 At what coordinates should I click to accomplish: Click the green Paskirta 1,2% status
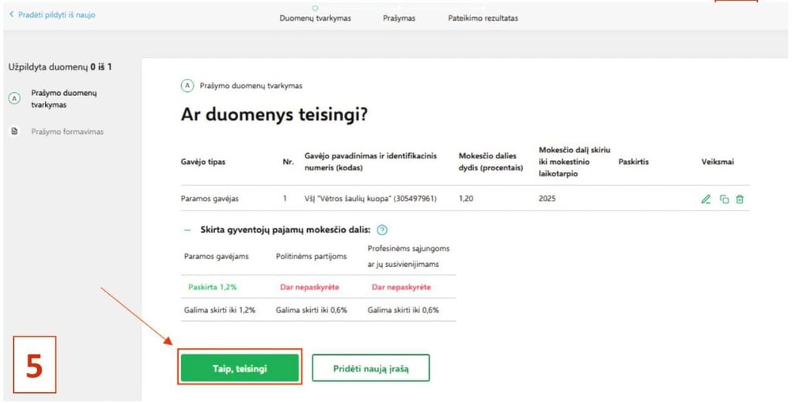(x=212, y=287)
